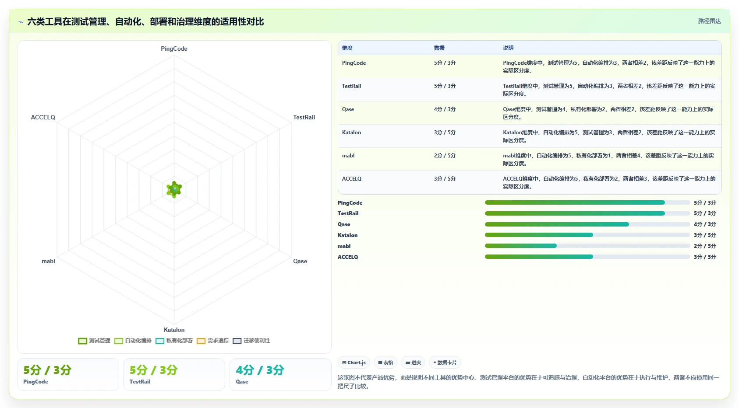
Task: Click the TestRail axis label on the radar
Action: click(304, 117)
